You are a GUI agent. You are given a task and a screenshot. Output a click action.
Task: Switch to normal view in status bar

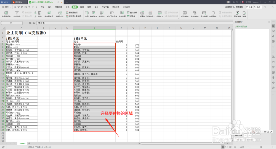[223, 147]
